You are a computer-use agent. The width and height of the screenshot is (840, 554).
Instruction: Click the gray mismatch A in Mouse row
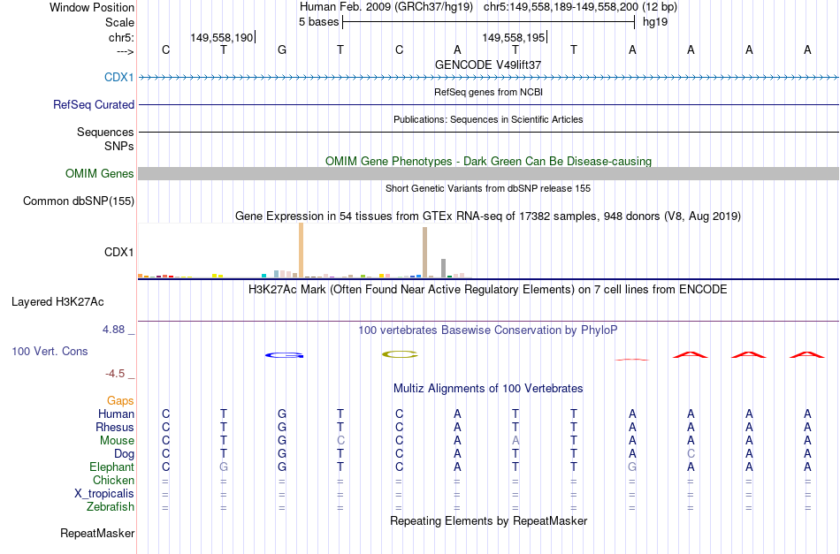(x=515, y=441)
